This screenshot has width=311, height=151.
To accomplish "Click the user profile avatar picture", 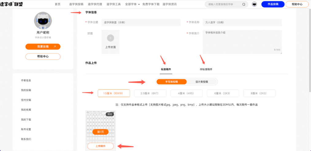I will [x=43, y=21].
